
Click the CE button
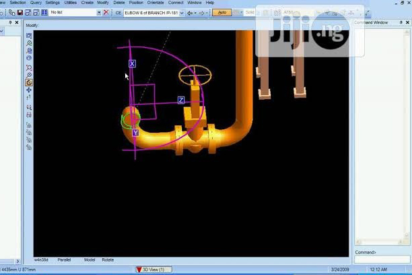click(118, 13)
